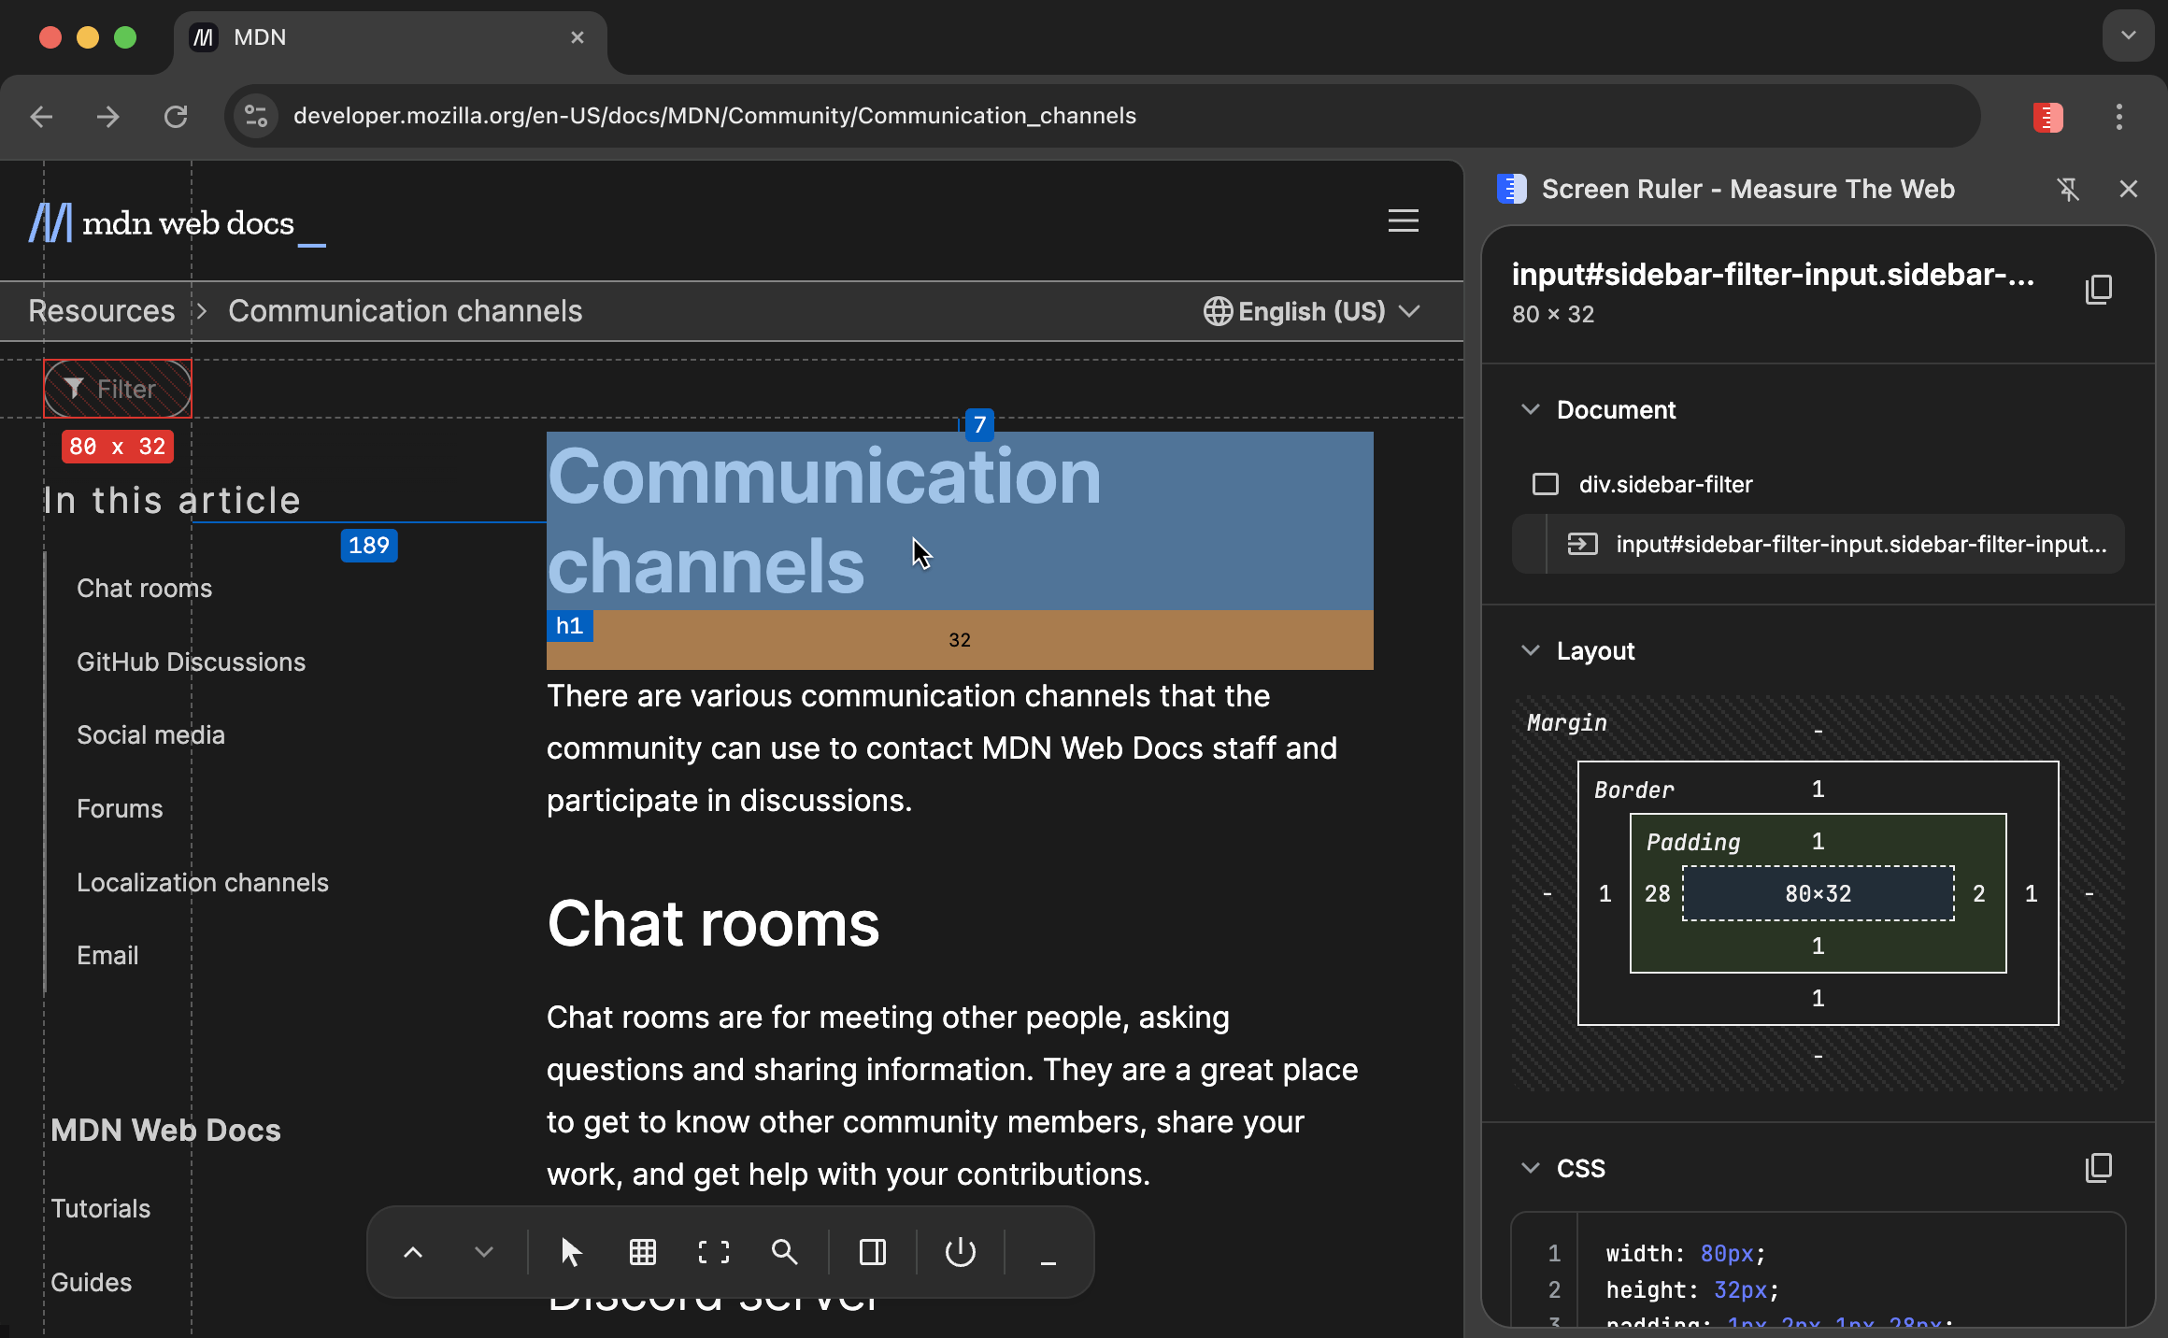Jump to Localization channels section

202,883
